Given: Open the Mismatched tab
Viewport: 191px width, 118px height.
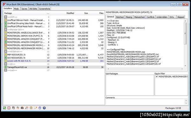Looking at the screenshot, I should click(x=139, y=17).
